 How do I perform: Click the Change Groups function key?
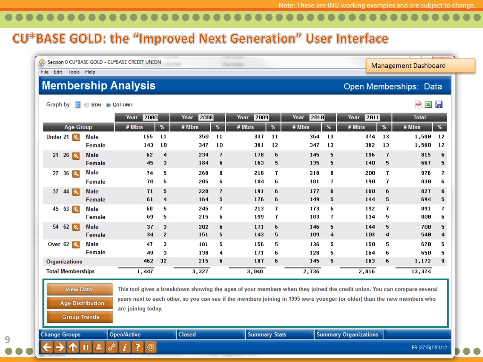(x=73, y=334)
